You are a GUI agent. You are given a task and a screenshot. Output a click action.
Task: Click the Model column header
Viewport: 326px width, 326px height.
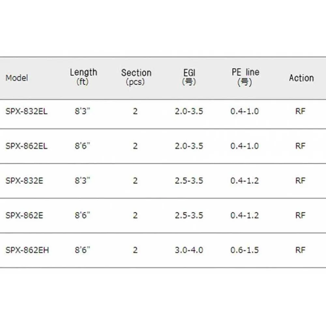click(17, 78)
